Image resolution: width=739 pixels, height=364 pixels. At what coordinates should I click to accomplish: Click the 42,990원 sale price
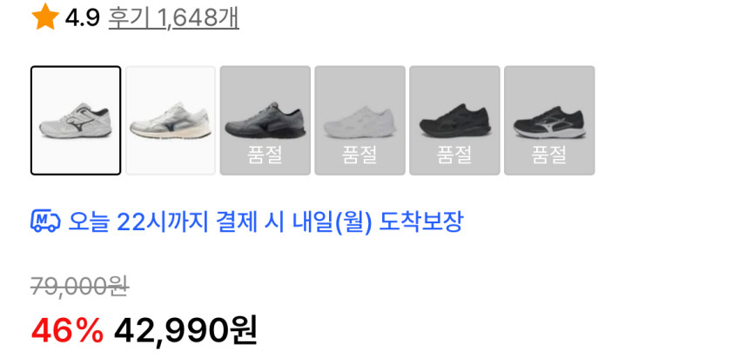click(x=185, y=330)
